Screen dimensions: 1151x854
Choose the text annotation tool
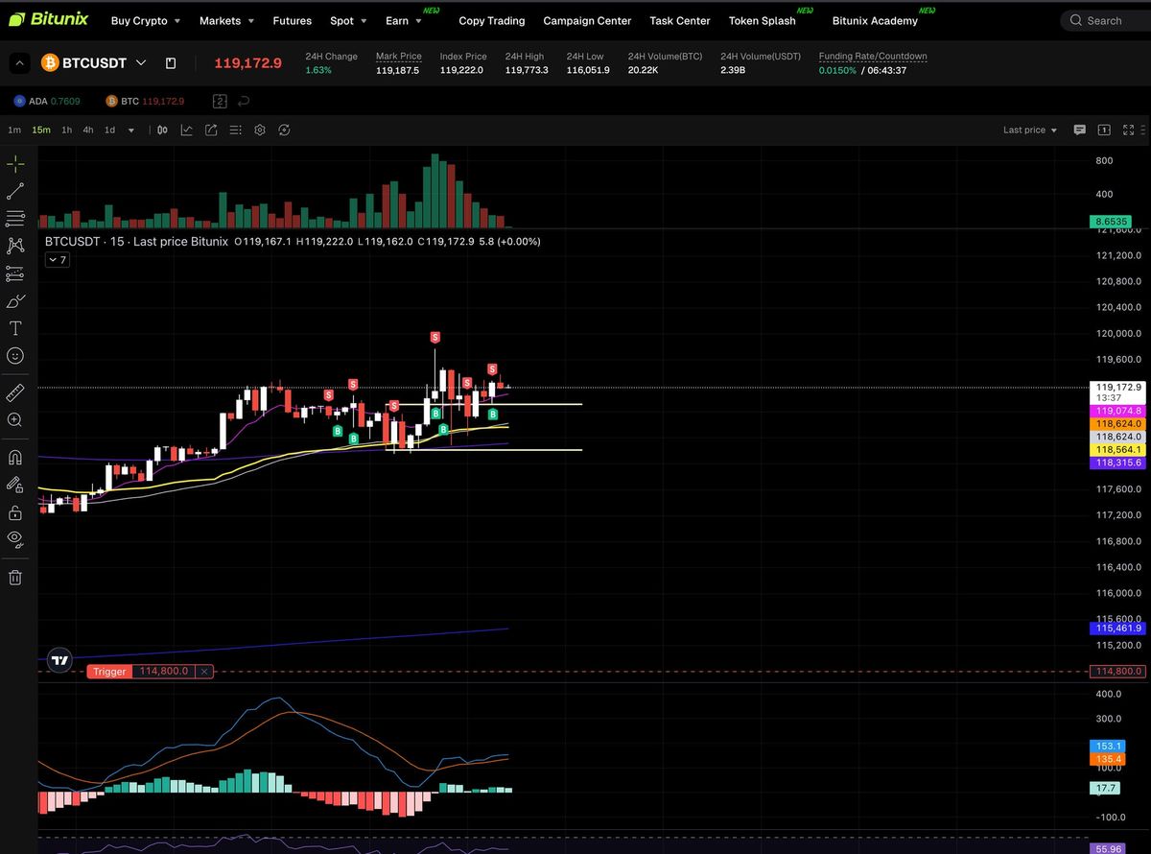pos(15,328)
